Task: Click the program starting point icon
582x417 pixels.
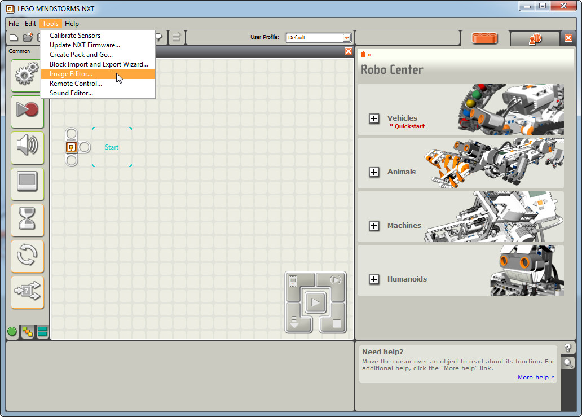Action: pos(71,147)
